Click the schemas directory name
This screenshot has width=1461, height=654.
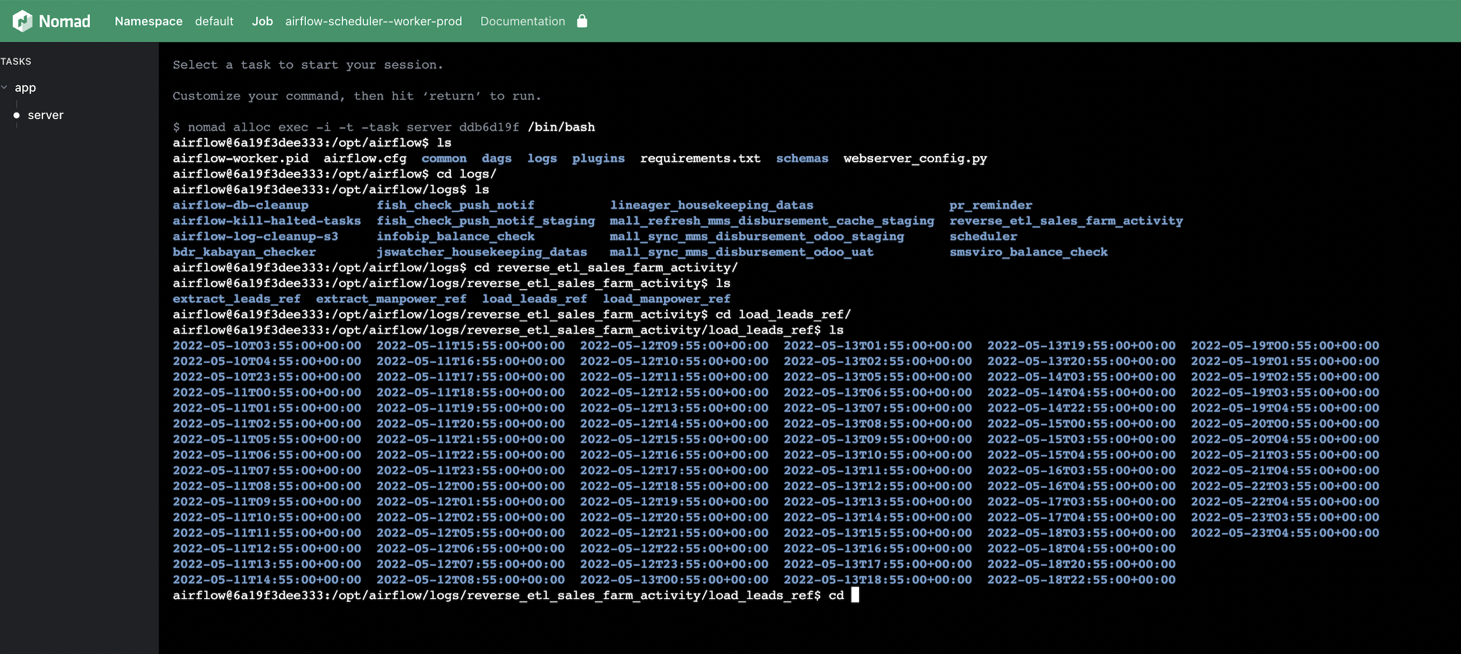tap(802, 159)
